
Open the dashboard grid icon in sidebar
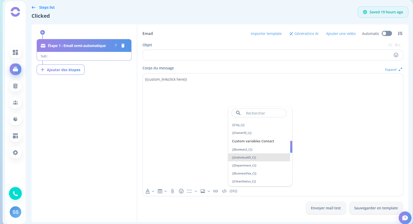[x=15, y=52]
